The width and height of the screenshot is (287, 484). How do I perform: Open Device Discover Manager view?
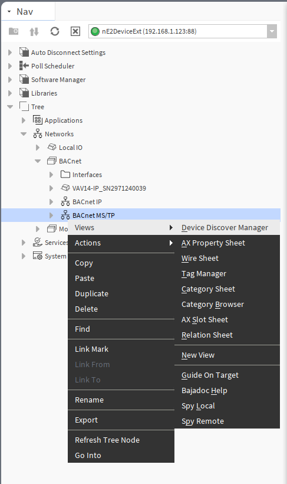[227, 227]
